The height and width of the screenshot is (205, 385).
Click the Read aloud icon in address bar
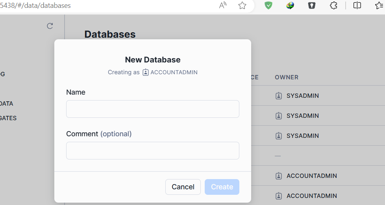[x=223, y=5]
